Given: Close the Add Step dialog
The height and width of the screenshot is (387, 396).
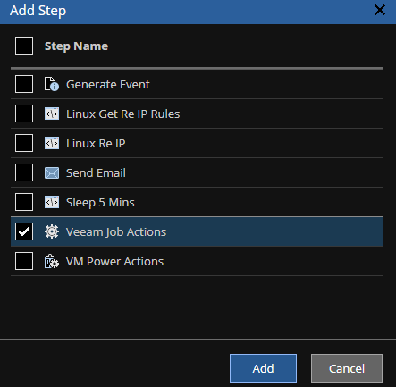Looking at the screenshot, I should point(380,10).
